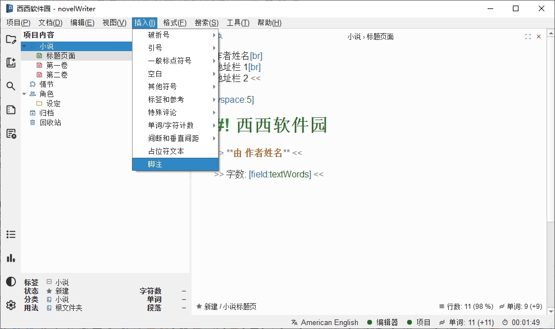Open the project tree view sidebar icon
Screen dimensions: 555x329
[11, 39]
